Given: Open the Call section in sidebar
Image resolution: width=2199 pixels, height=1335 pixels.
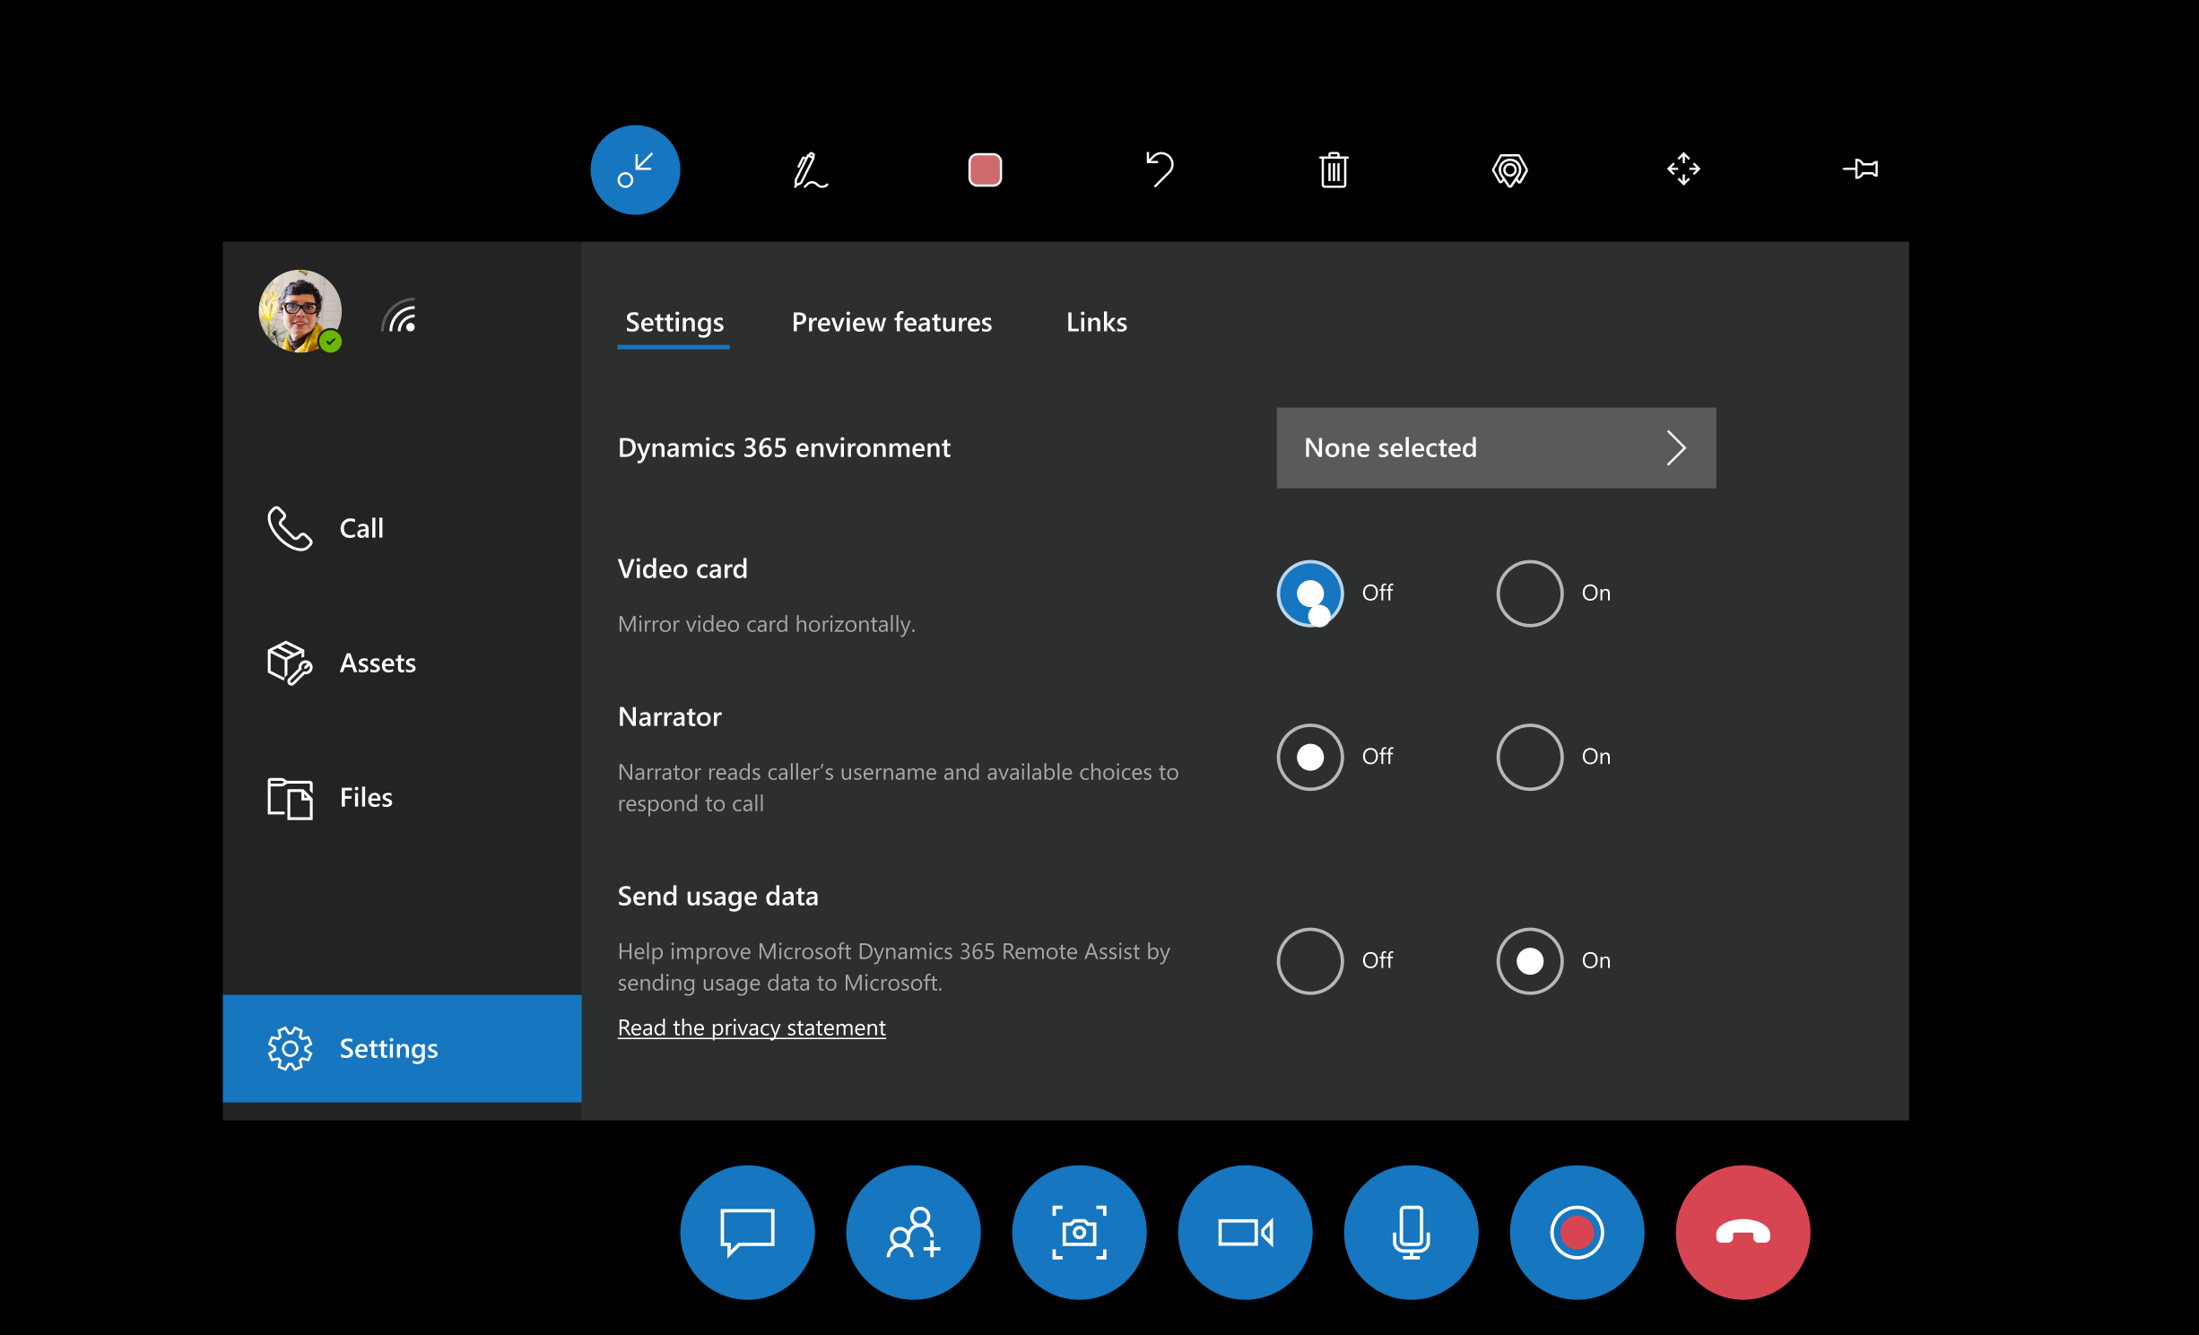Looking at the screenshot, I should [360, 524].
